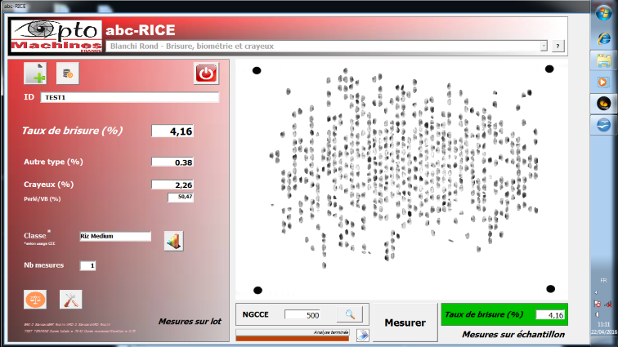Click the ID field containing TEST1
This screenshot has height=347, width=618.
(130, 97)
